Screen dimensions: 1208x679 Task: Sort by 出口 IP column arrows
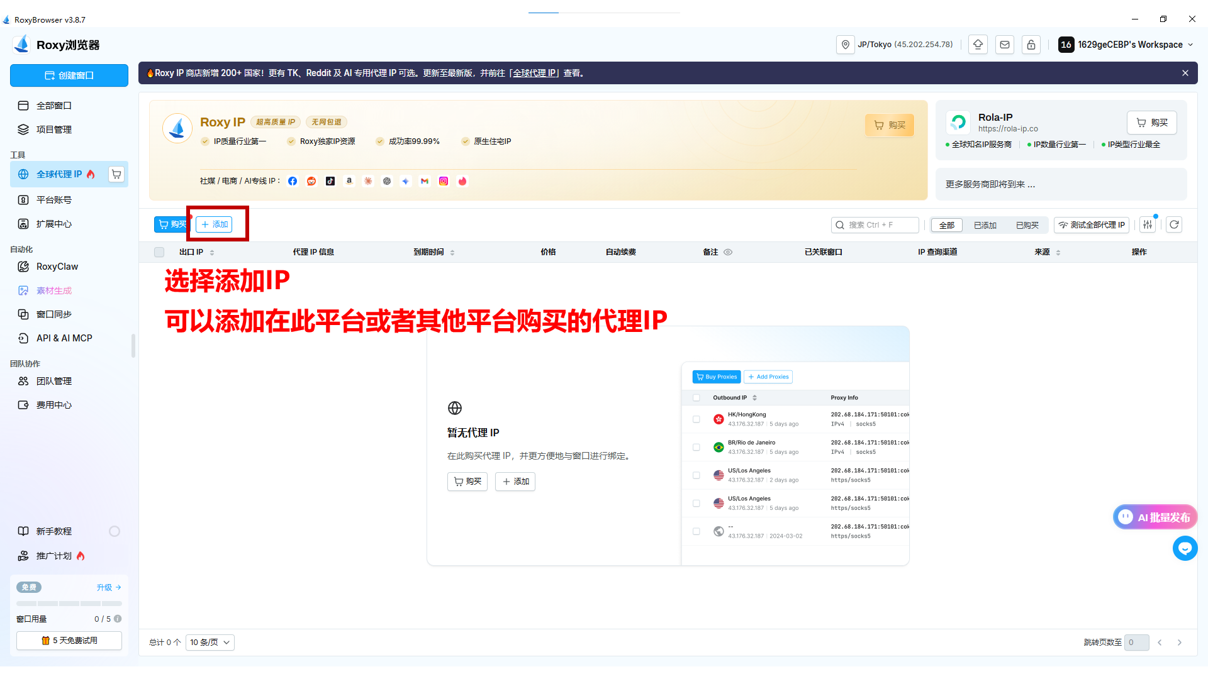coord(212,253)
